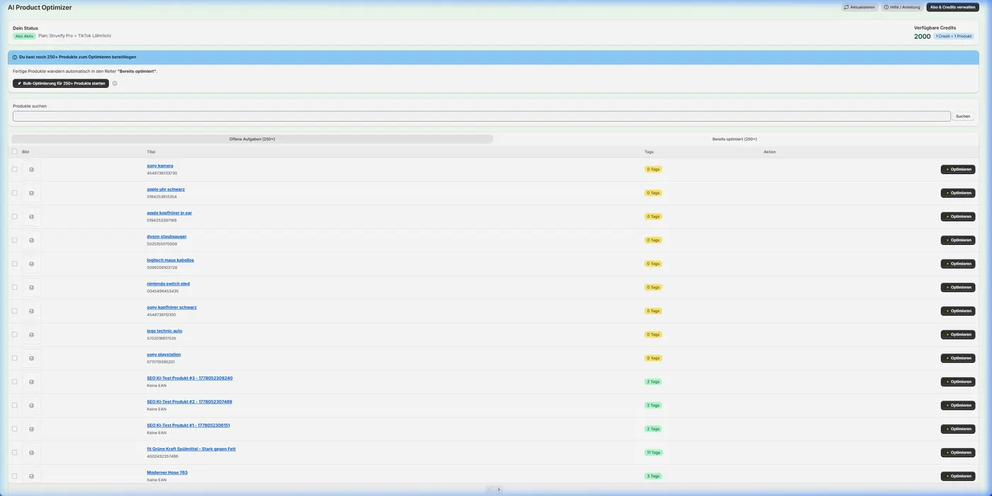
Task: Optimize Moderner Hose 763 product
Action: (958, 476)
